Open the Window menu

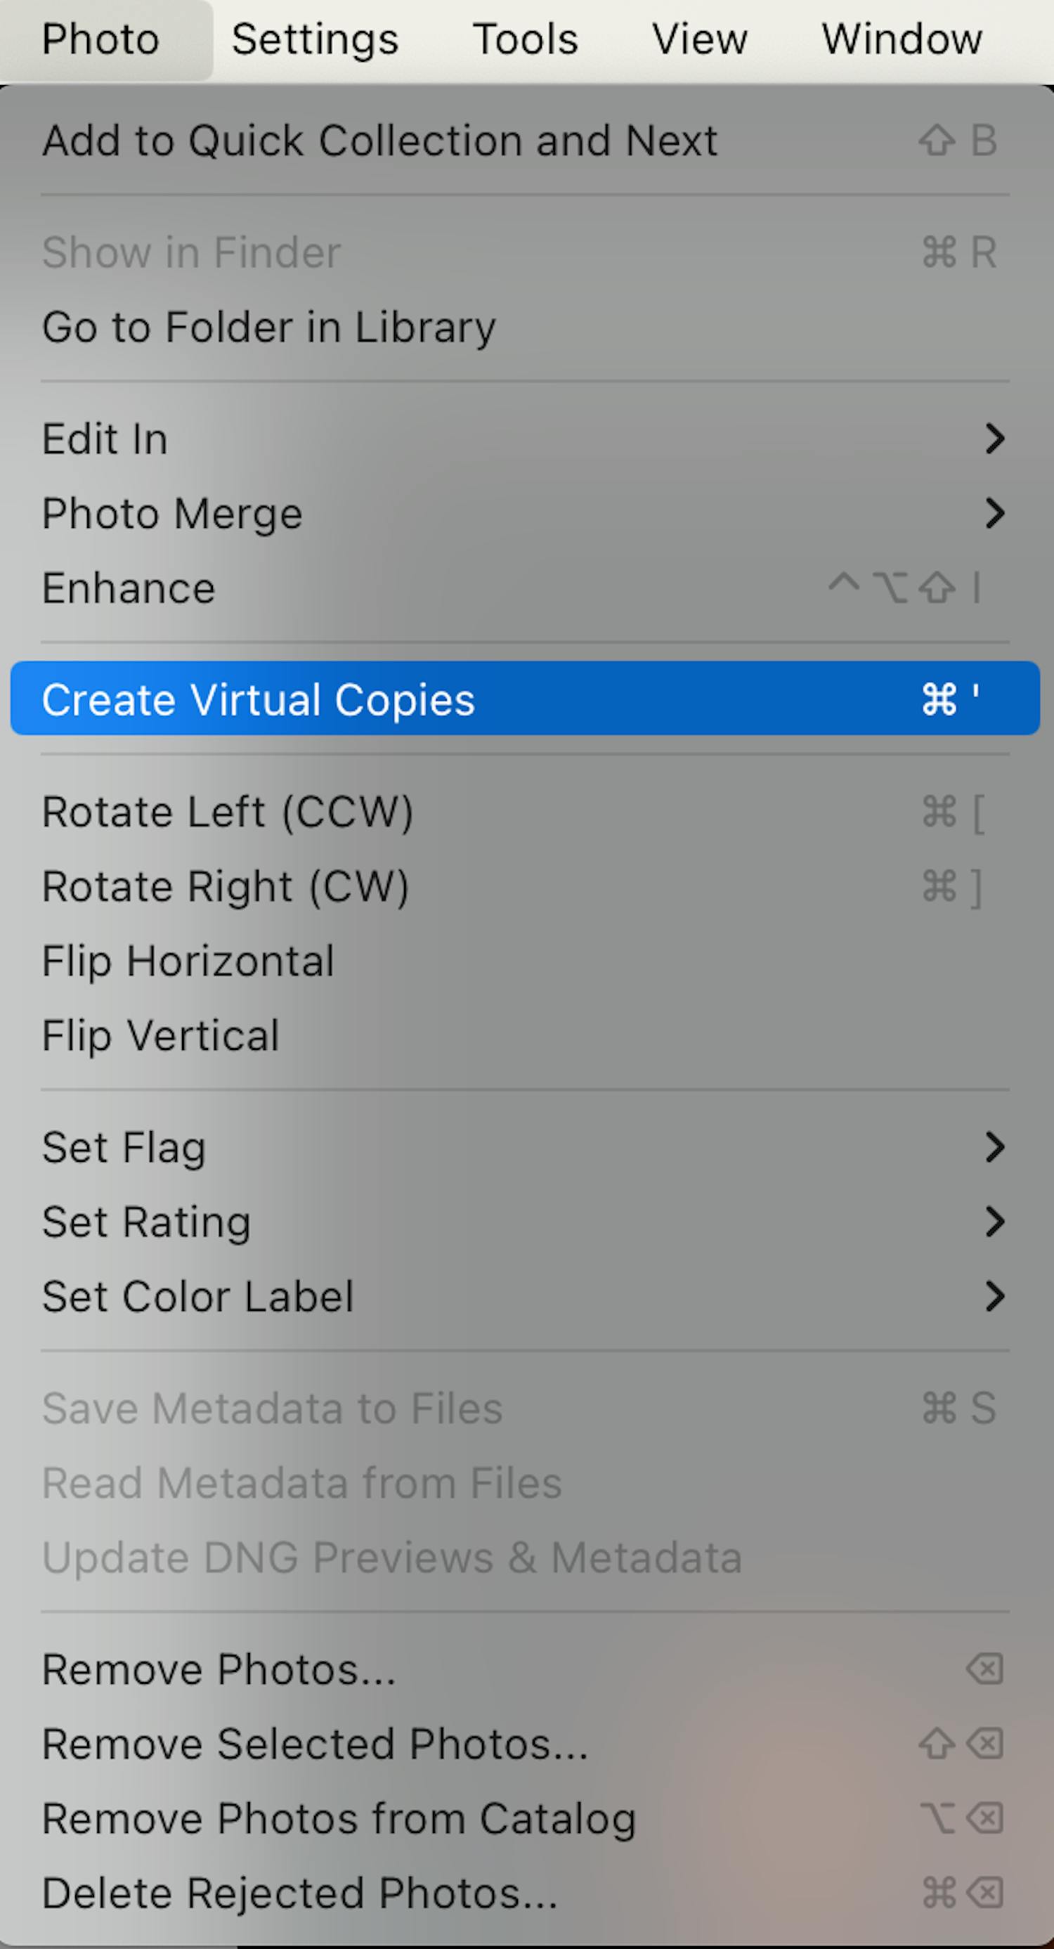point(901,39)
